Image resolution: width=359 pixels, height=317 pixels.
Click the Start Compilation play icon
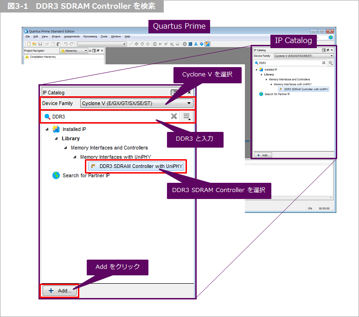pos(160,44)
